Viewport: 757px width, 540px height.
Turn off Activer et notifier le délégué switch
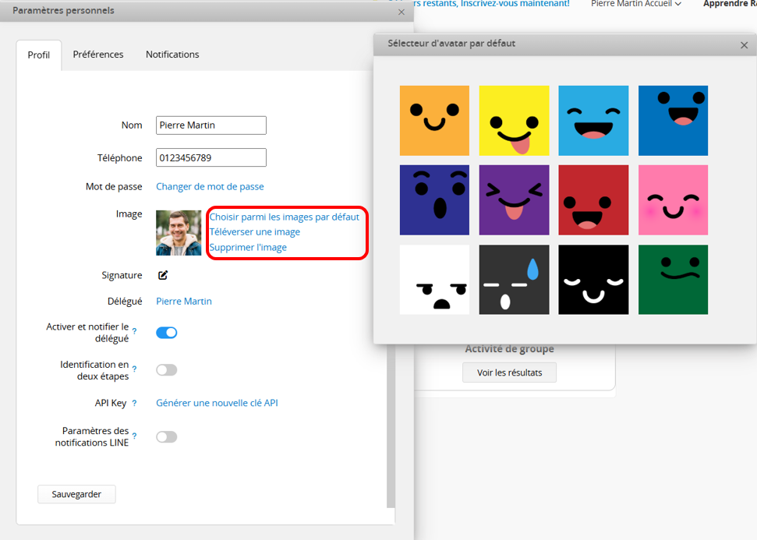coord(167,333)
